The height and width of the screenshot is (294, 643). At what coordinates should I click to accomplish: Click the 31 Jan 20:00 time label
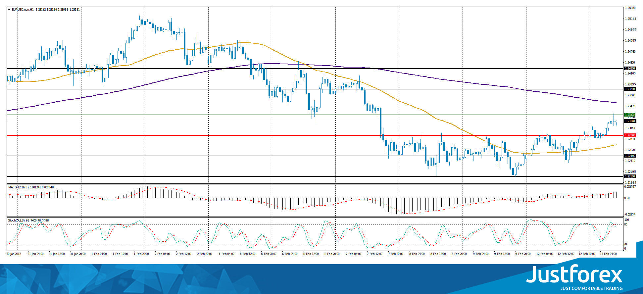[x=78, y=254]
